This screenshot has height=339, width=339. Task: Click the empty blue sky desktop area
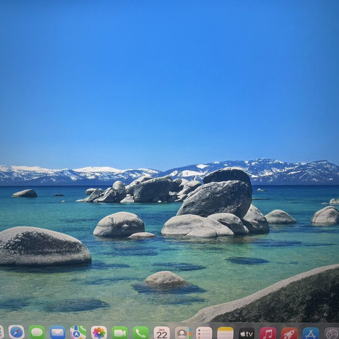pyautogui.click(x=169, y=79)
